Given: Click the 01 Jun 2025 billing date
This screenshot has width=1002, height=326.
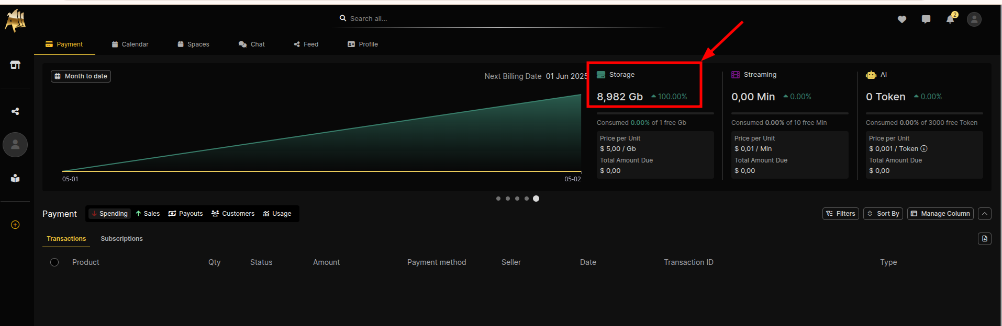Looking at the screenshot, I should tap(566, 76).
